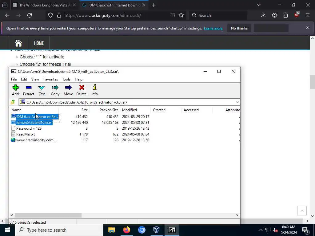Sort by Modified column header
315x236 pixels.
[135, 110]
